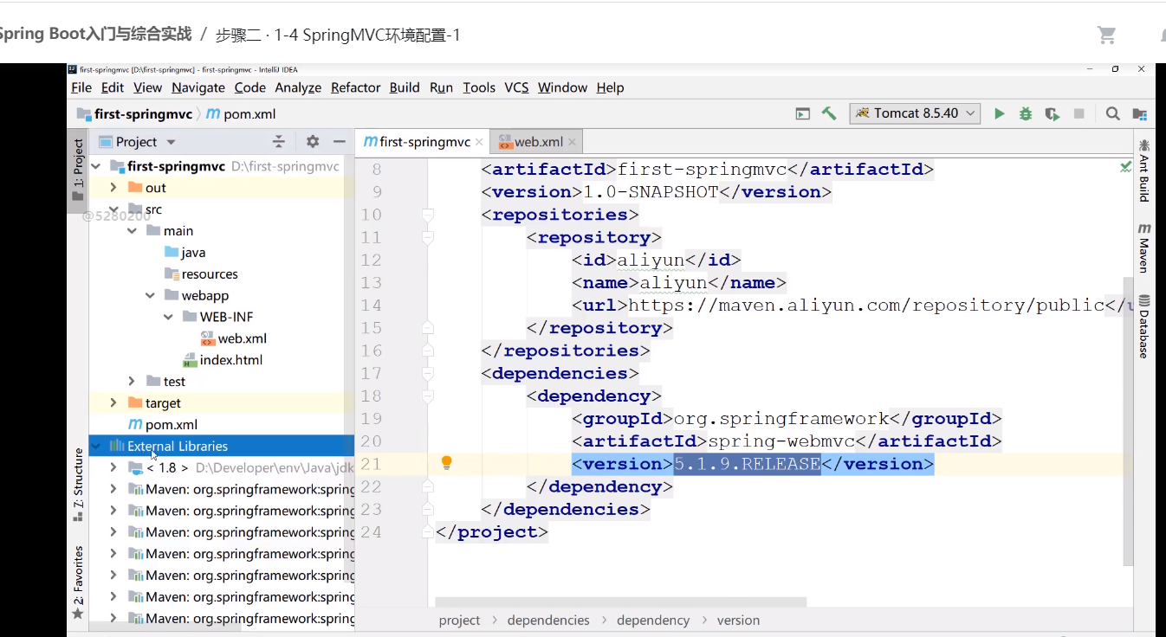Select the resources folder

[201, 274]
